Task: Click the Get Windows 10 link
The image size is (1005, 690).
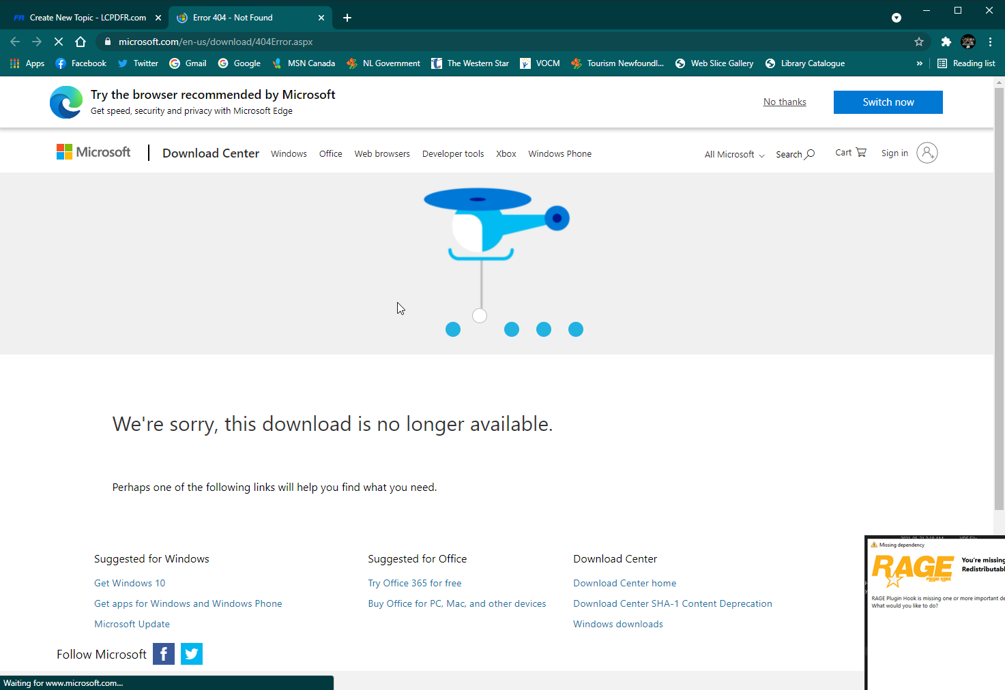Action: 130,584
